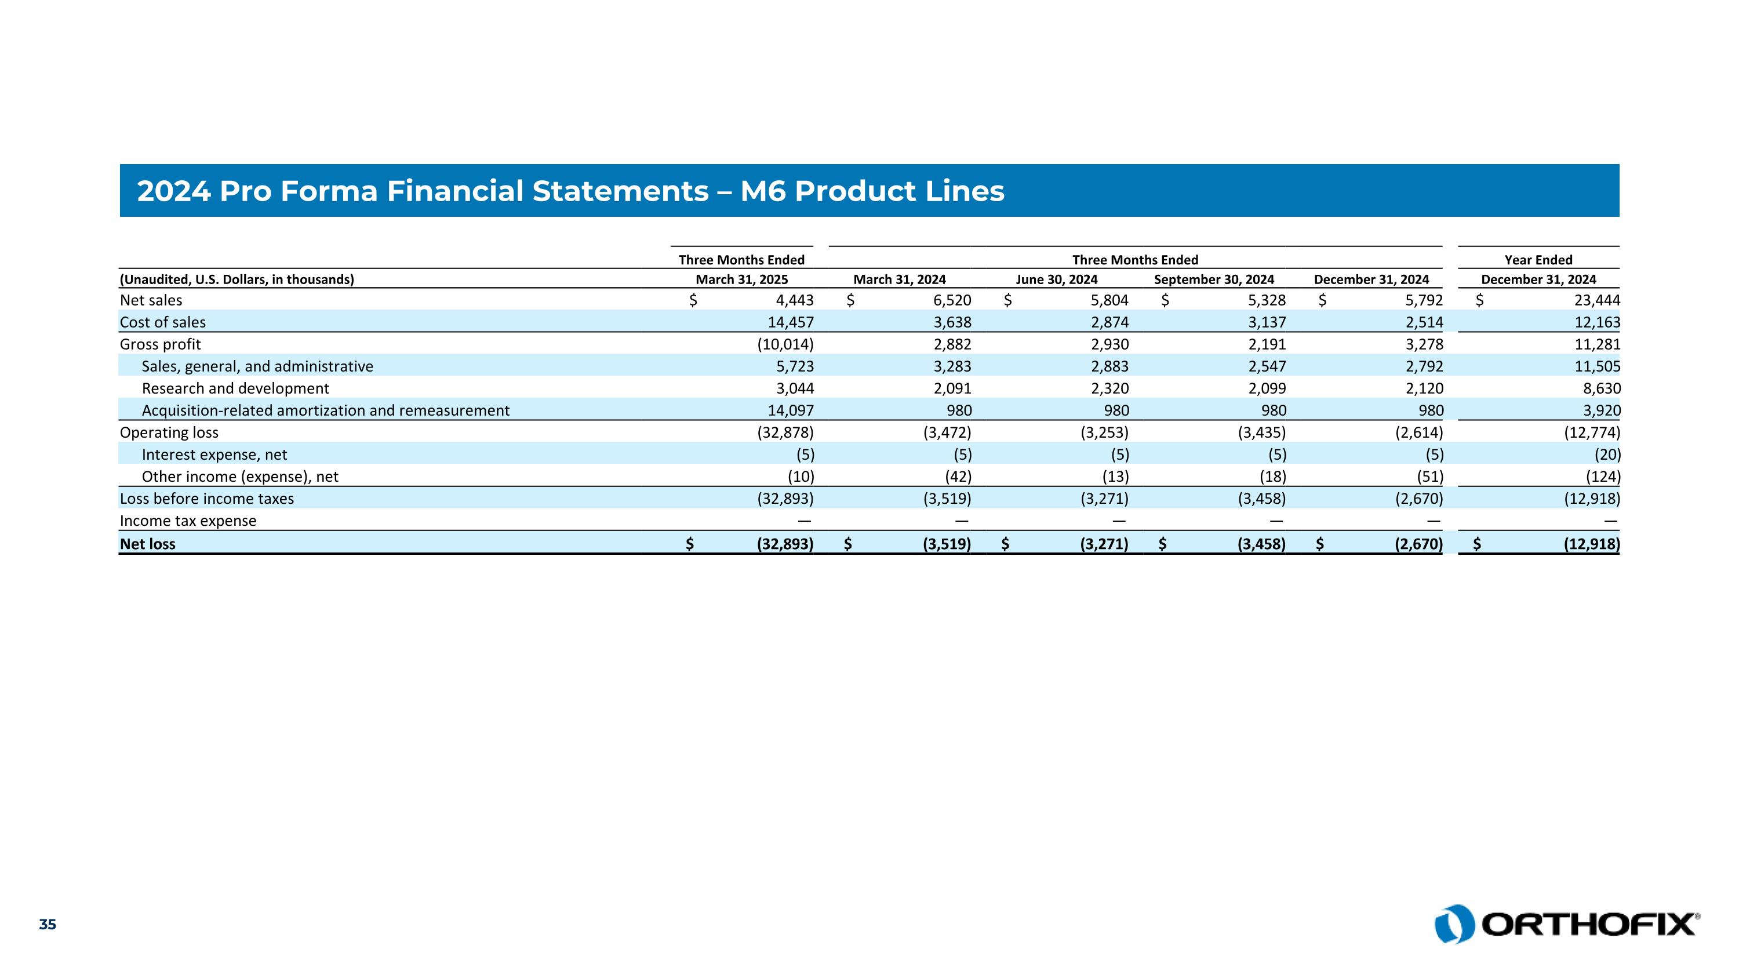Screen dimensions: 1739x978
Task: Select the bold Net loss label
Action: coord(147,544)
